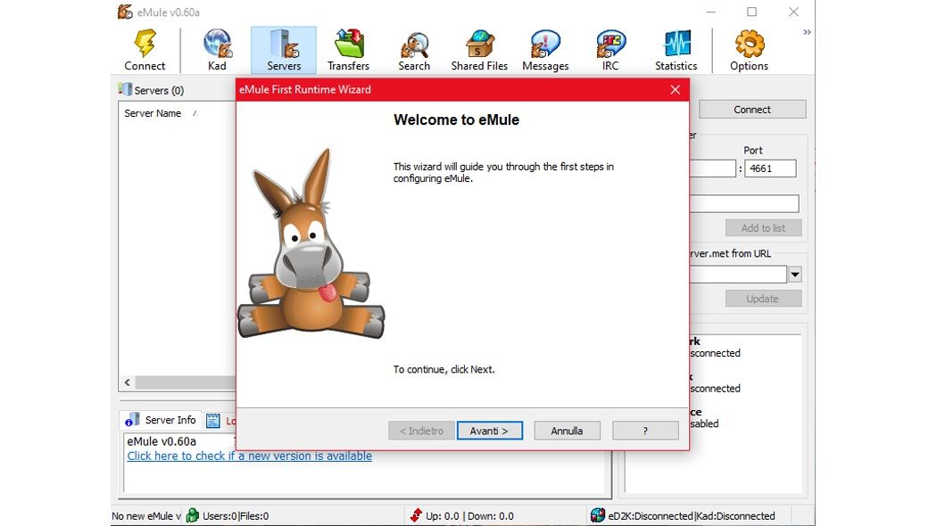Open the Transfers view

tap(348, 50)
